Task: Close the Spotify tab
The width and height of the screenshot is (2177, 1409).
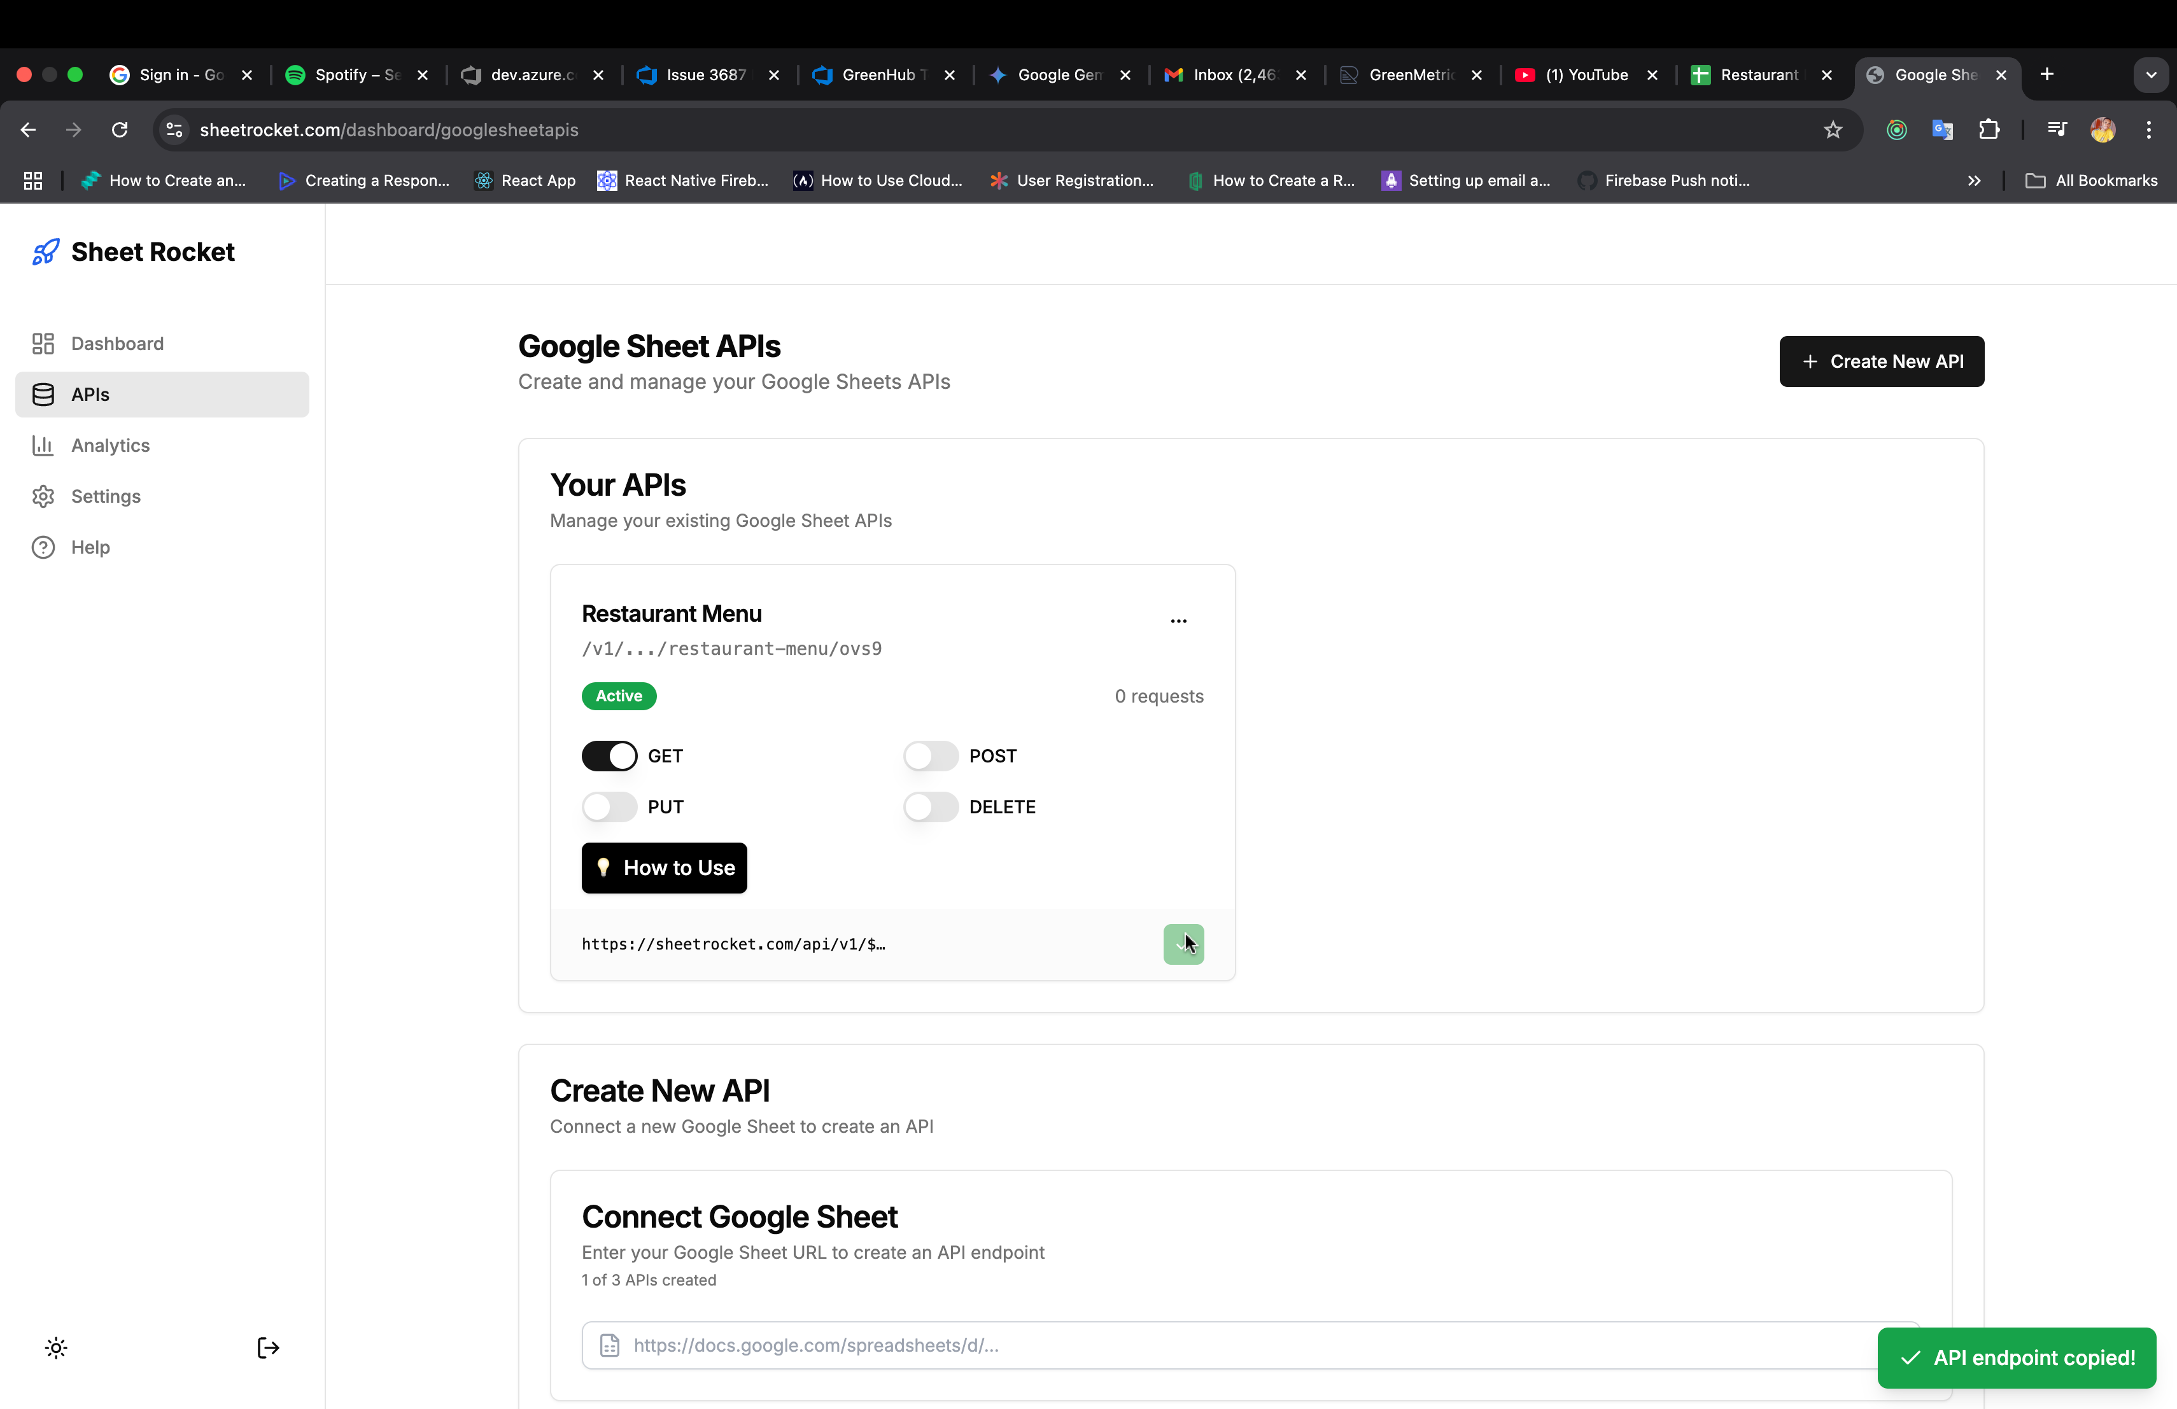Action: pos(423,76)
